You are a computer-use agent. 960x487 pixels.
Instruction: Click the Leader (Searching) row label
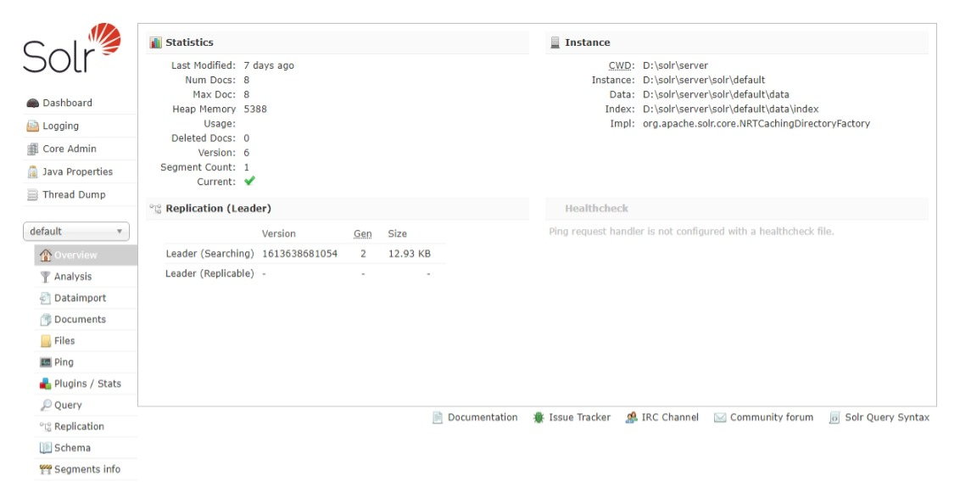[209, 254]
